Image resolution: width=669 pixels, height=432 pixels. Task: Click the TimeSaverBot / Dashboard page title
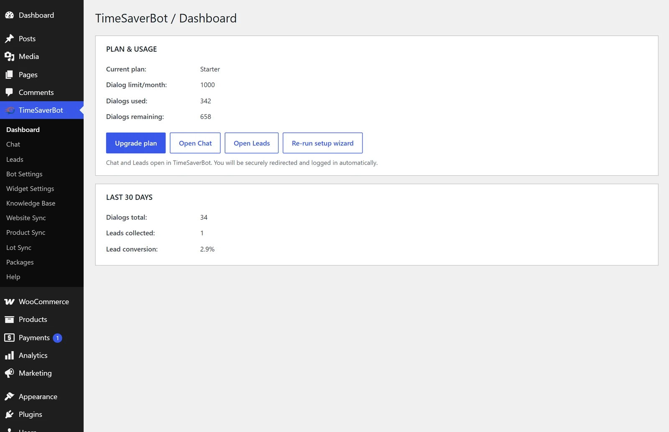coord(166,18)
